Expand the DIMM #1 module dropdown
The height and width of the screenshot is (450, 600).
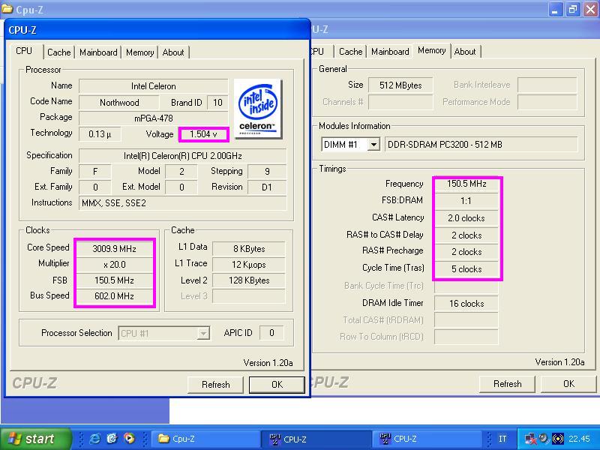tap(373, 145)
